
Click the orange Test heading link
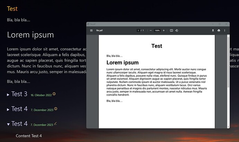(12, 8)
